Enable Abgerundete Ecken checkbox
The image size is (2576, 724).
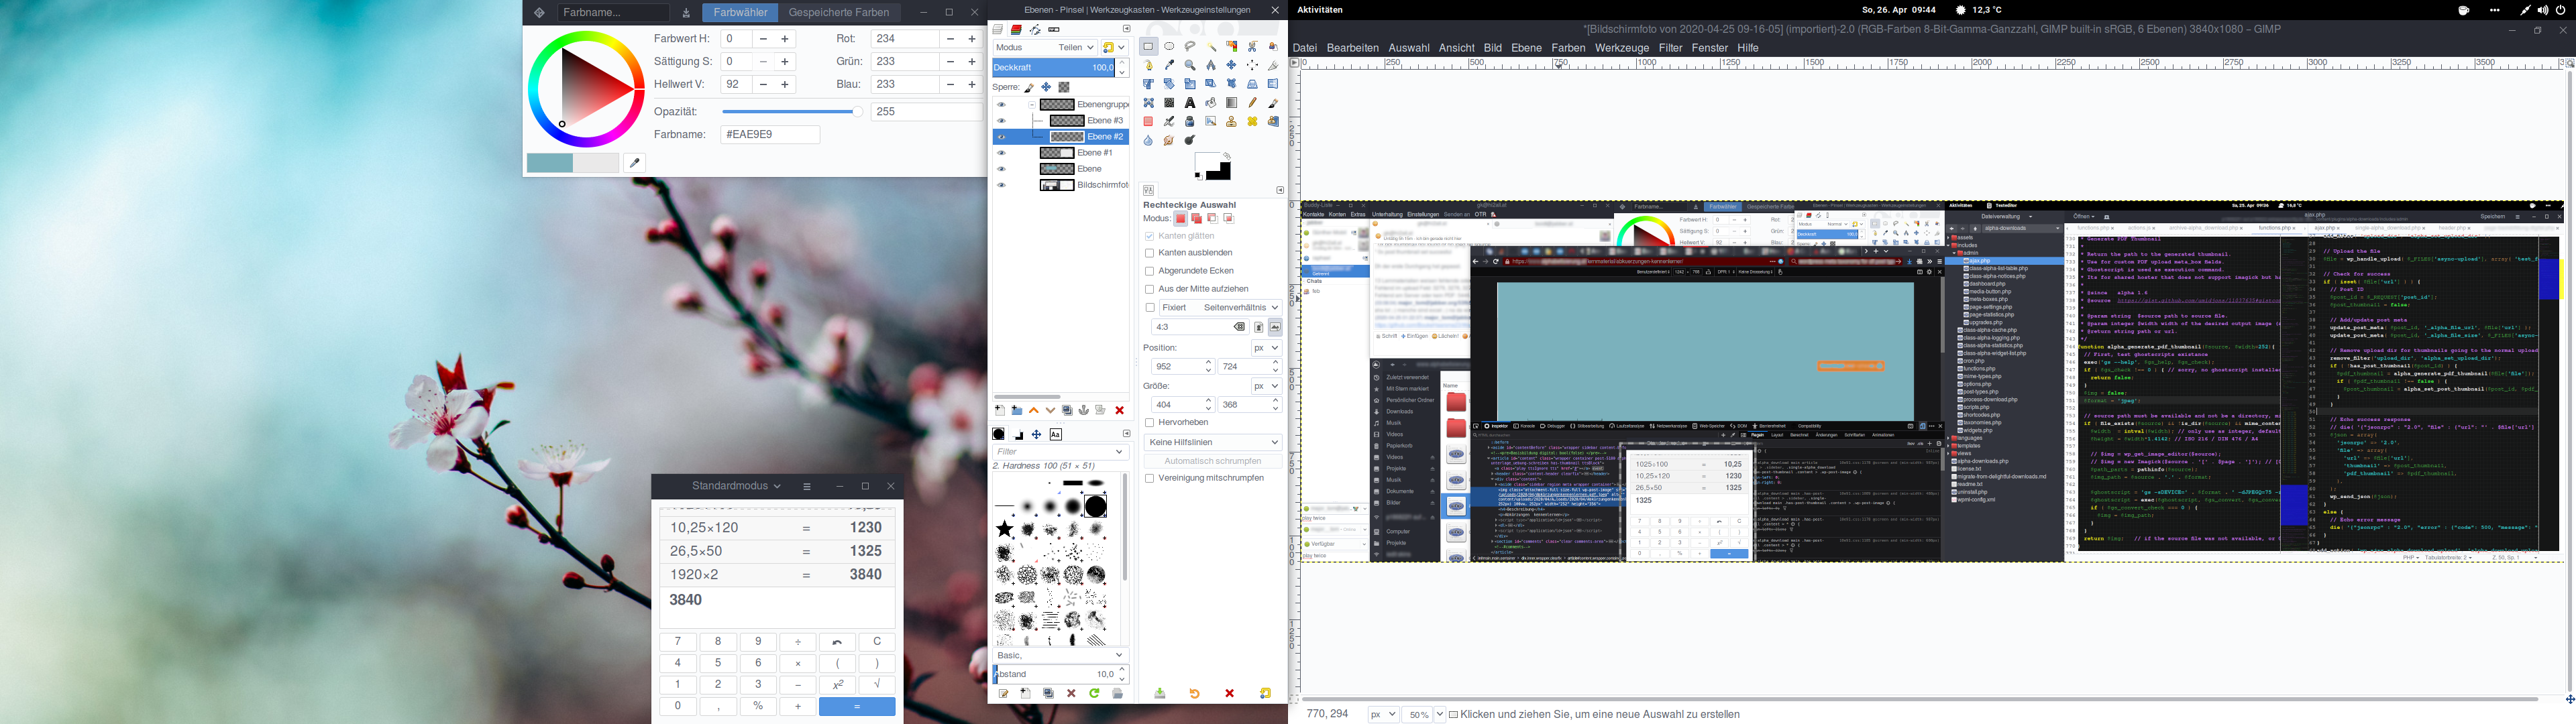coord(1149,271)
